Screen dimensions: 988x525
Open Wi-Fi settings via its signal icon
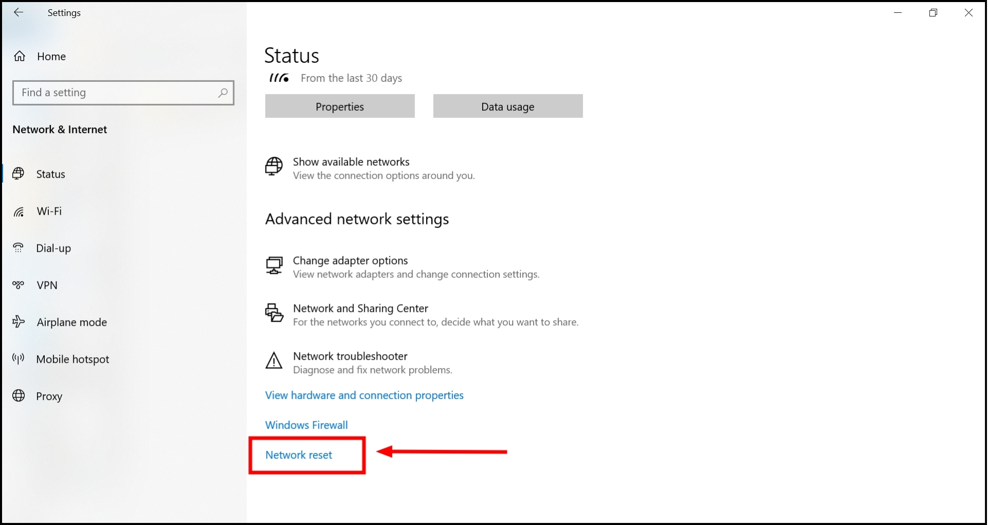[19, 212]
